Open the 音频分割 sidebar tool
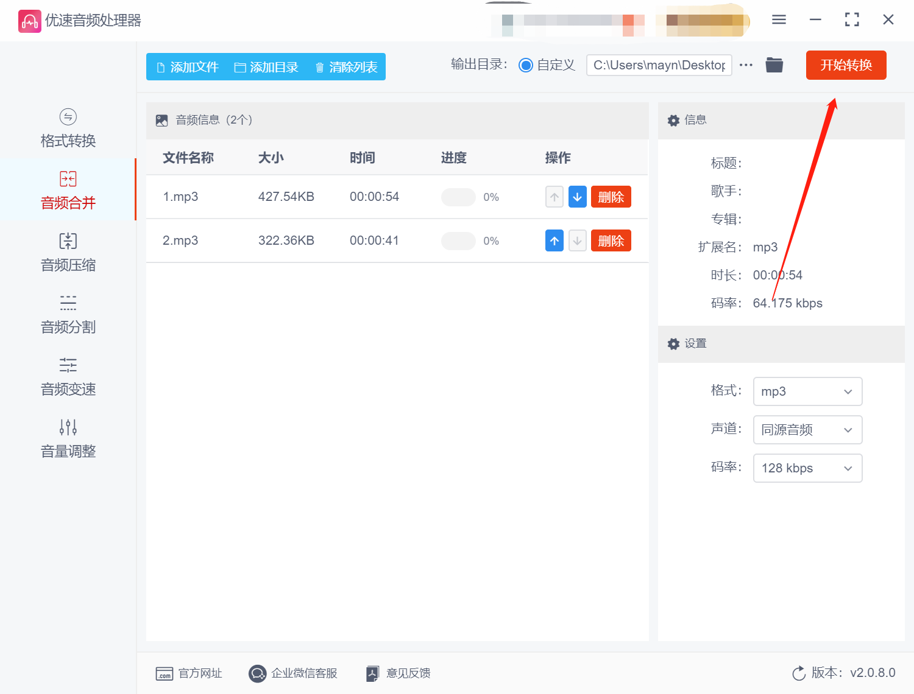 [68, 315]
